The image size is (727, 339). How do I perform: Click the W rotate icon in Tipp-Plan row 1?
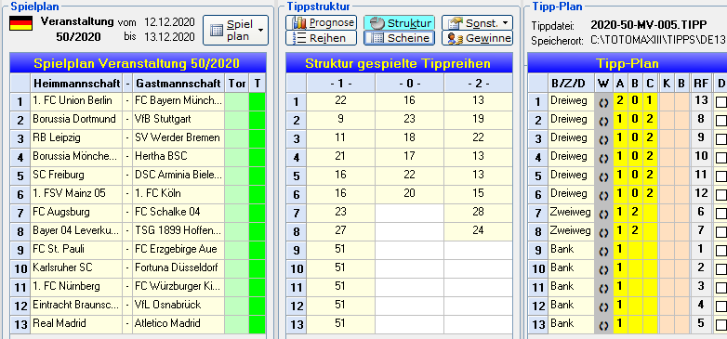click(603, 102)
